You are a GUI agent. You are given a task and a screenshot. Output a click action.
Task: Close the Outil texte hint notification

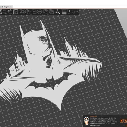(125, 121)
